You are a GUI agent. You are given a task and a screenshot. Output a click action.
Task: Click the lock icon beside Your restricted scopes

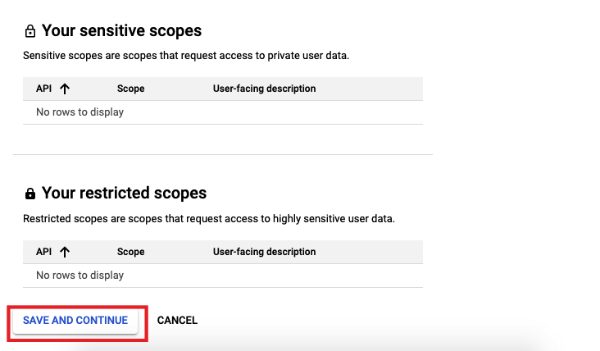click(30, 194)
